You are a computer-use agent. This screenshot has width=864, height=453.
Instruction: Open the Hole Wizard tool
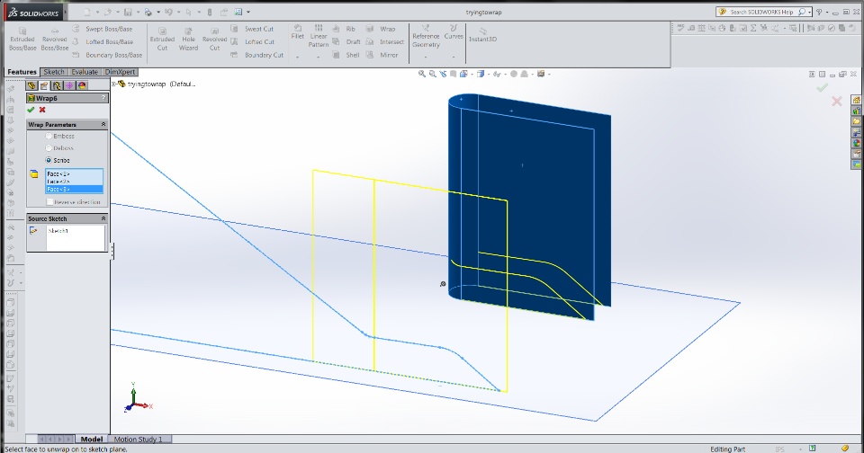pos(188,39)
